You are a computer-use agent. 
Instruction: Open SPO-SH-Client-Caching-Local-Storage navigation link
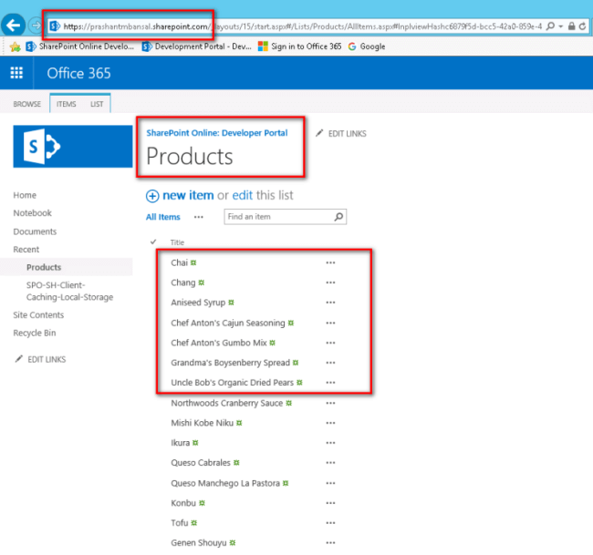[69, 292]
